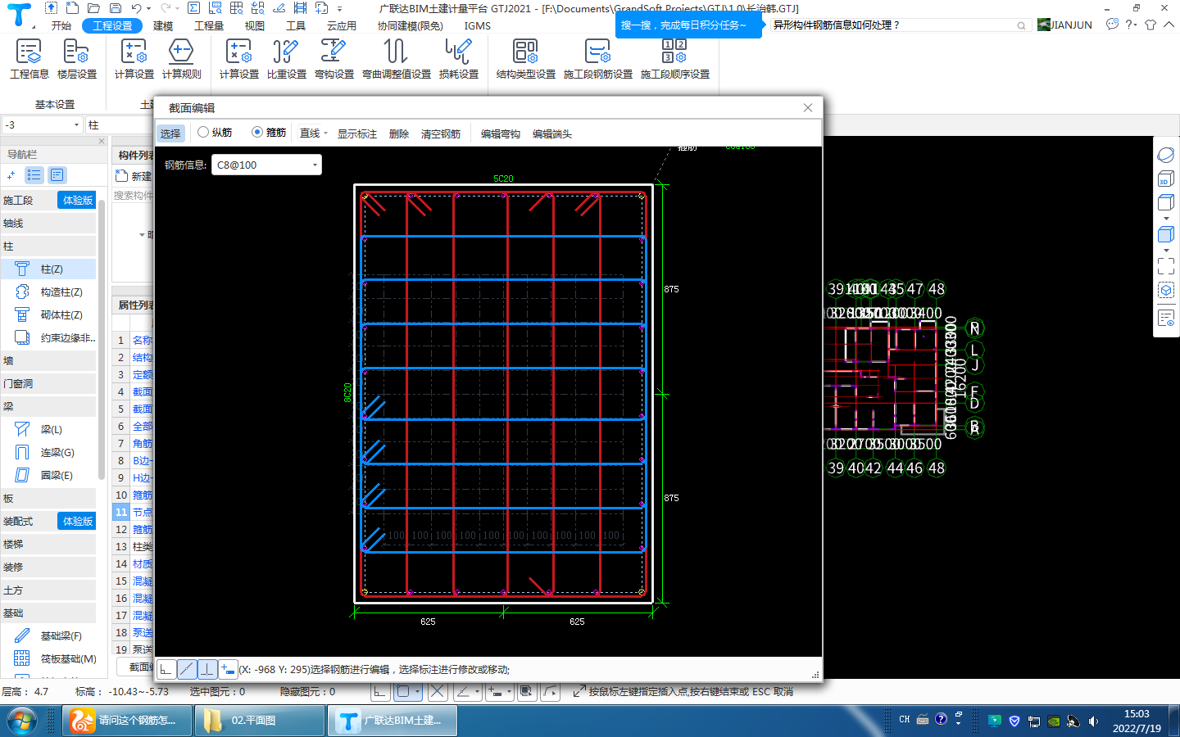
Task: Expand the 墙 category in navigation
Action: pyautogui.click(x=48, y=360)
